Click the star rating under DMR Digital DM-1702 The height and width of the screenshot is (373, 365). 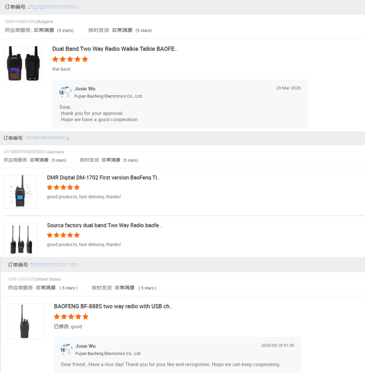[64, 187]
